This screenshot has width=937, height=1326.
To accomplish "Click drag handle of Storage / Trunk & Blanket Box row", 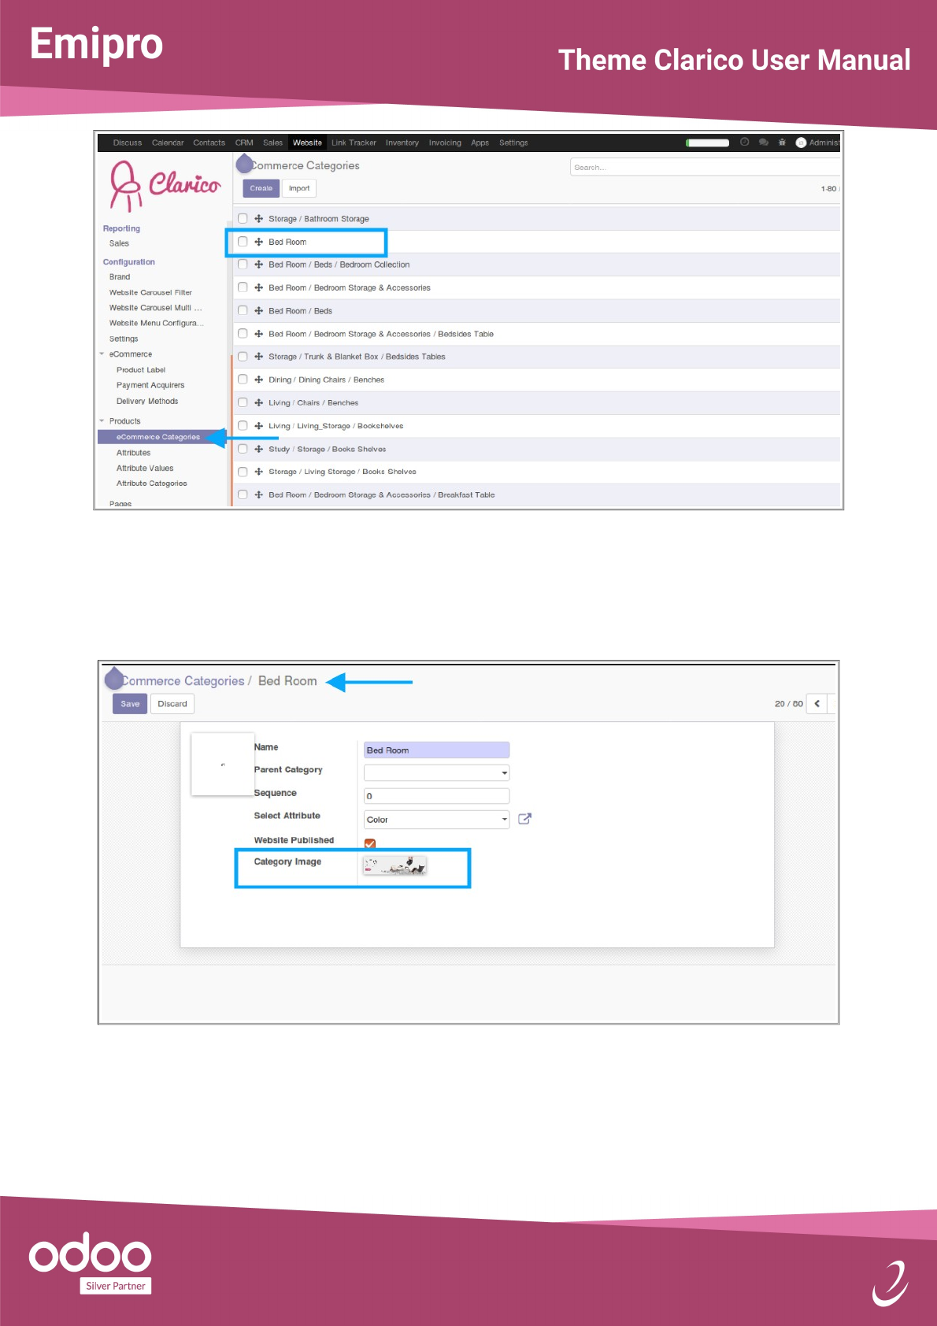I will point(258,357).
